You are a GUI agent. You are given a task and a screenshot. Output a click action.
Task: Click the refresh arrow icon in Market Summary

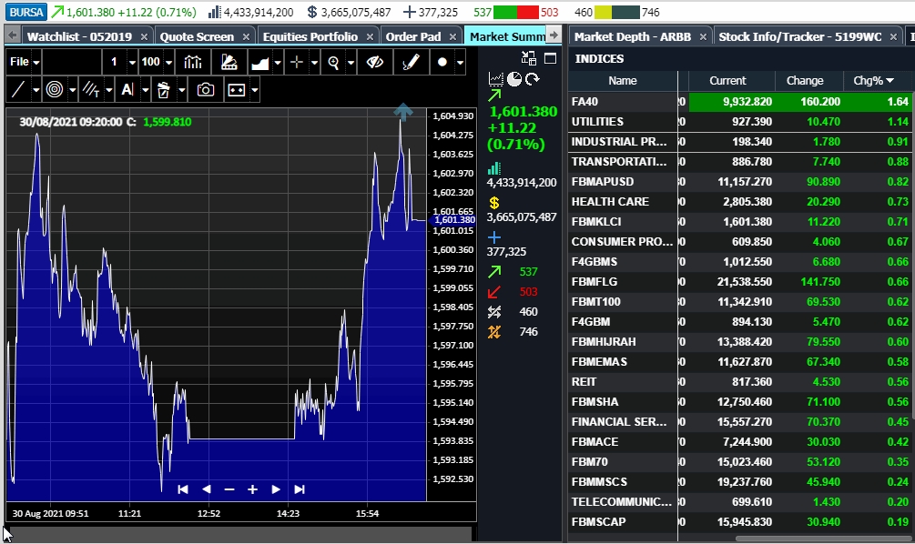click(x=532, y=79)
